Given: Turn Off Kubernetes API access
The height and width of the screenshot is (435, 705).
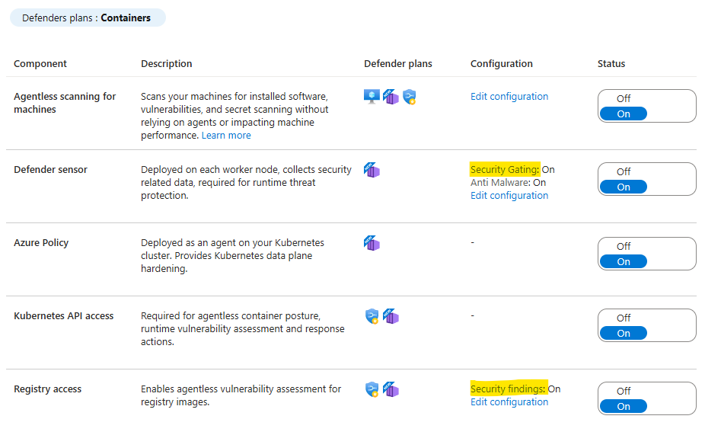Looking at the screenshot, I should click(624, 318).
